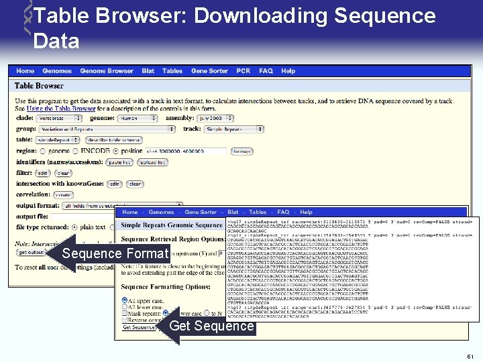
Task: Open PCR in the top navigation bar
Action: (244, 71)
